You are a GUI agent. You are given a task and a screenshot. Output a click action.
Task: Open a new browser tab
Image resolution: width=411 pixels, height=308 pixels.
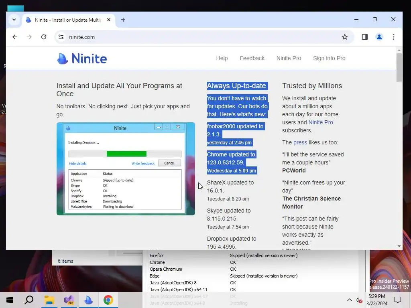tap(123, 20)
